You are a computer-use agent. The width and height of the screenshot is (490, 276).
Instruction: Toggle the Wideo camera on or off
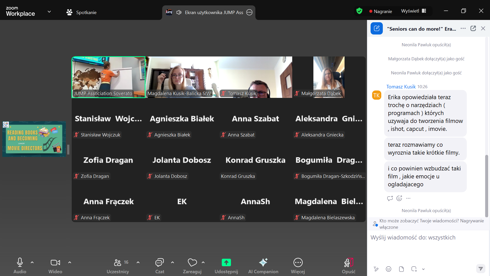pyautogui.click(x=55, y=262)
